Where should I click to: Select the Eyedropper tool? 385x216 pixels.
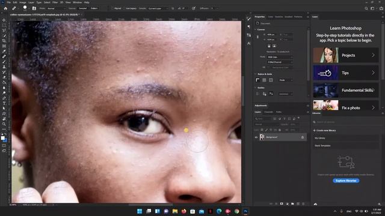pyautogui.click(x=4, y=51)
